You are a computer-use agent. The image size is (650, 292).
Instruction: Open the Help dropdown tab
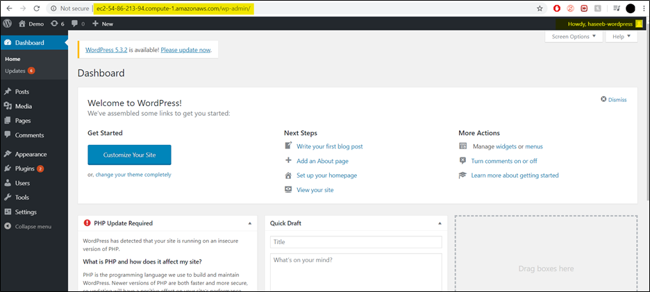[x=622, y=37]
